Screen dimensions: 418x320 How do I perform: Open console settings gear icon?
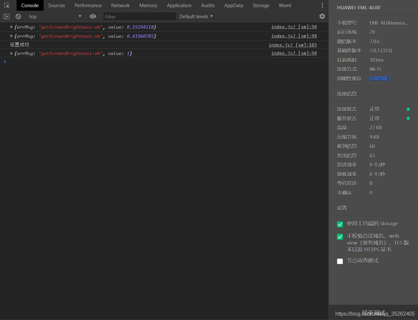click(322, 16)
